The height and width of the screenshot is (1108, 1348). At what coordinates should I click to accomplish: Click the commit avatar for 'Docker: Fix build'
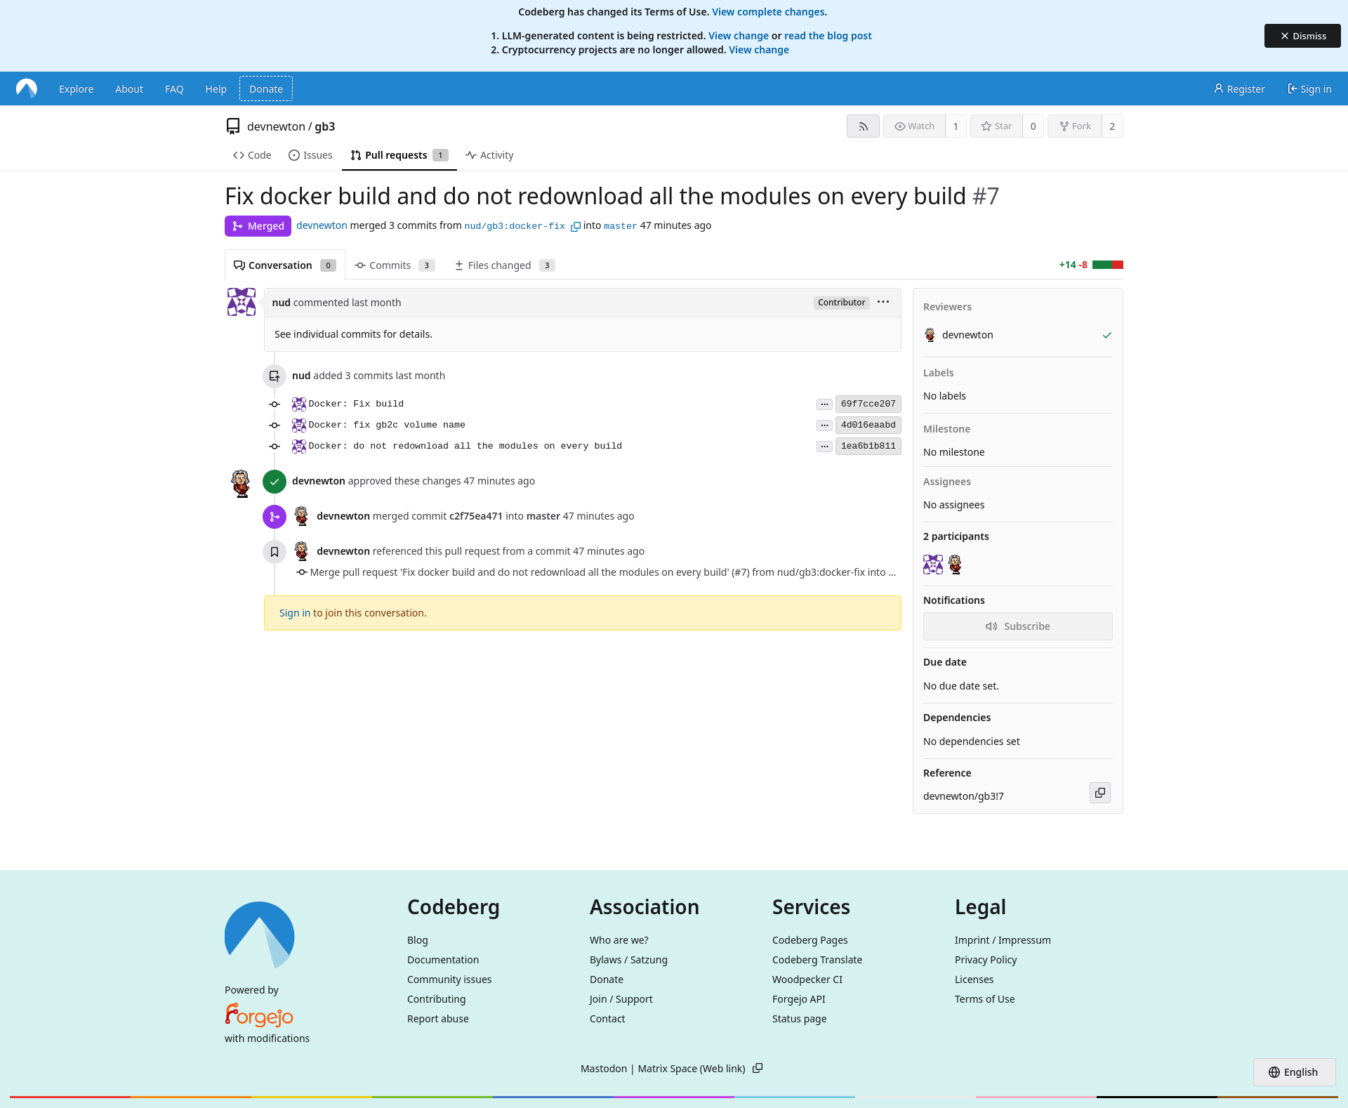(299, 404)
